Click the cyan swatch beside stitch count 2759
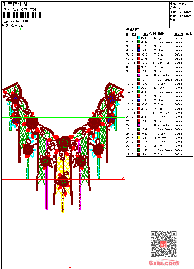 click(139, 88)
